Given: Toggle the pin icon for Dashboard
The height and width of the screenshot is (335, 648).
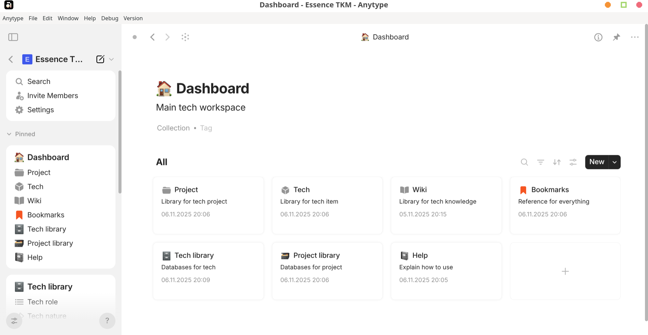Looking at the screenshot, I should 616,37.
